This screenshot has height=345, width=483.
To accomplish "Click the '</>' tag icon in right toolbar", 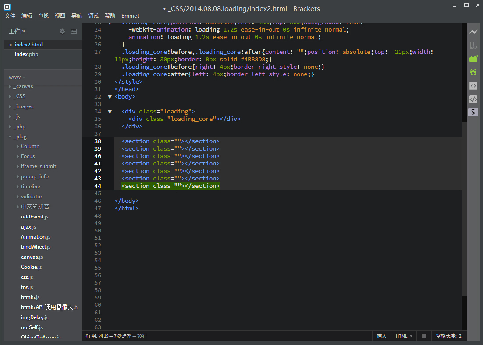I will (473, 99).
